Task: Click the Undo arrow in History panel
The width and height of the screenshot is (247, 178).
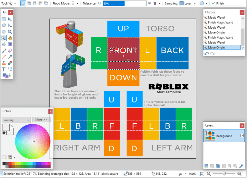Action: coord(206,53)
